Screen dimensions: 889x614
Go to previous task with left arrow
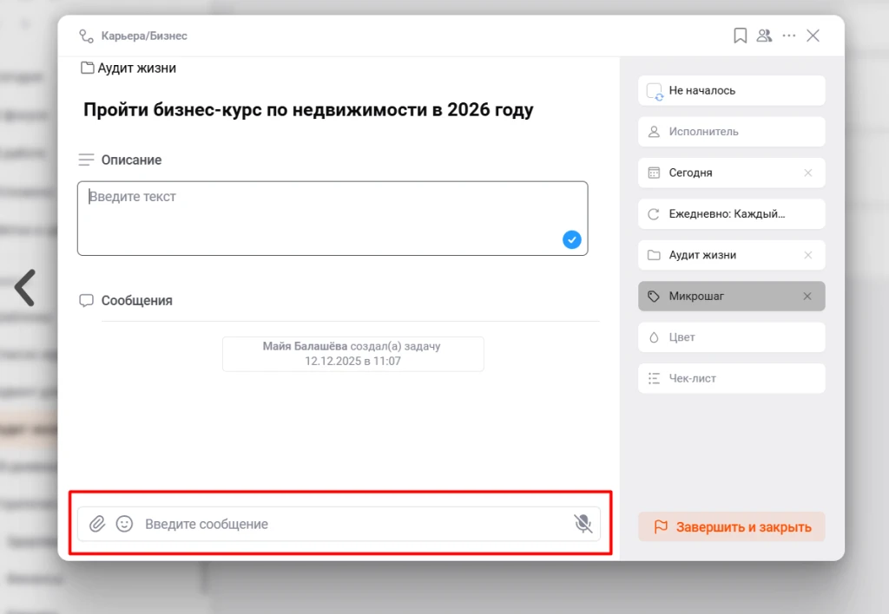(25, 288)
